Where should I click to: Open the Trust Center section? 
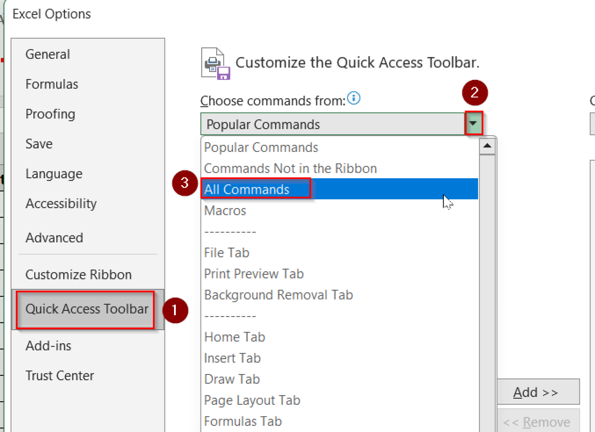pyautogui.click(x=60, y=375)
